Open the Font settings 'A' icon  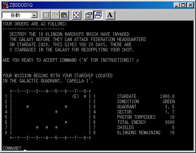click(x=110, y=15)
